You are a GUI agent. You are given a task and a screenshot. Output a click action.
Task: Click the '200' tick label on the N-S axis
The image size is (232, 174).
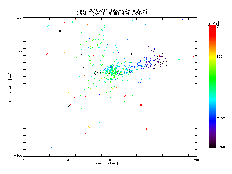[x=19, y=18]
